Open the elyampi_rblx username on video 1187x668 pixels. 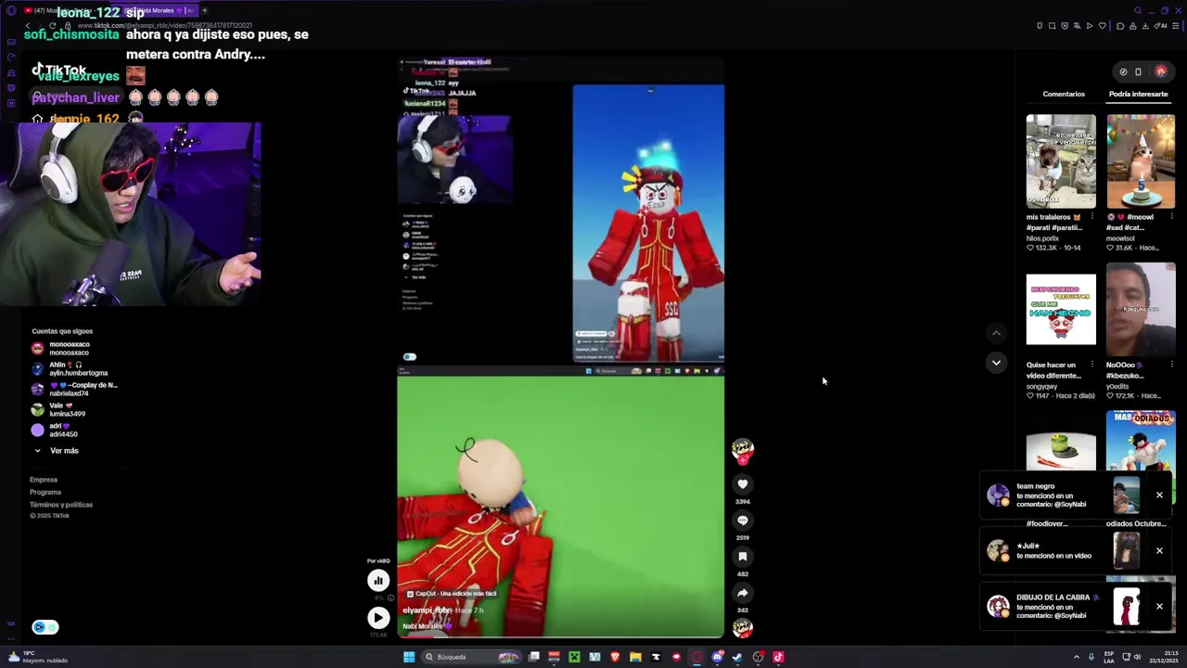tap(426, 610)
